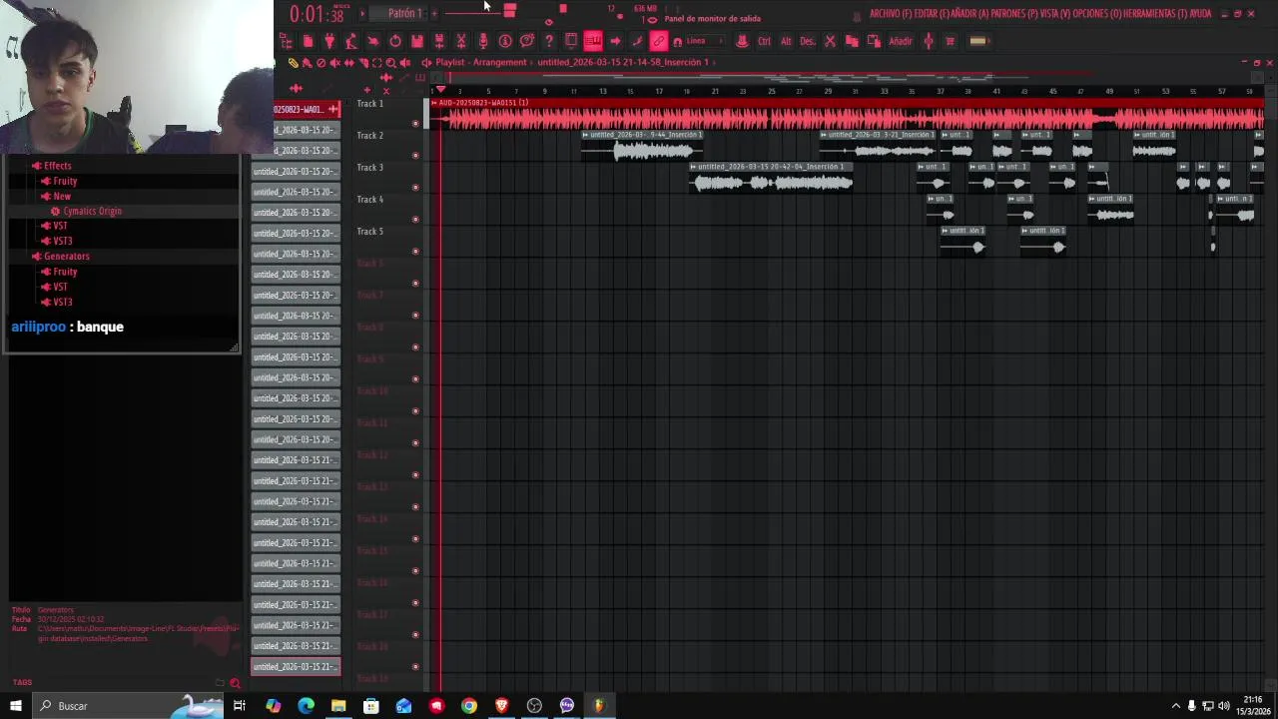
Task: Click the Des. button in toolbar
Action: tap(807, 41)
